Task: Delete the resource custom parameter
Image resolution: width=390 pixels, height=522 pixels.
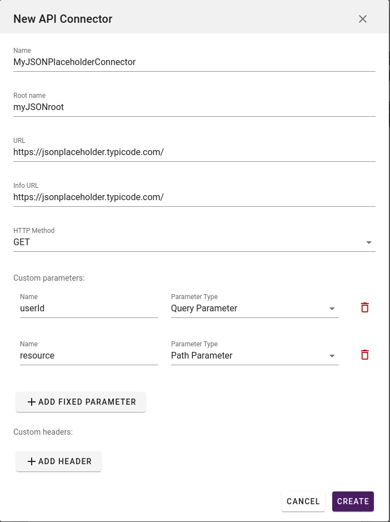Action: click(x=364, y=354)
